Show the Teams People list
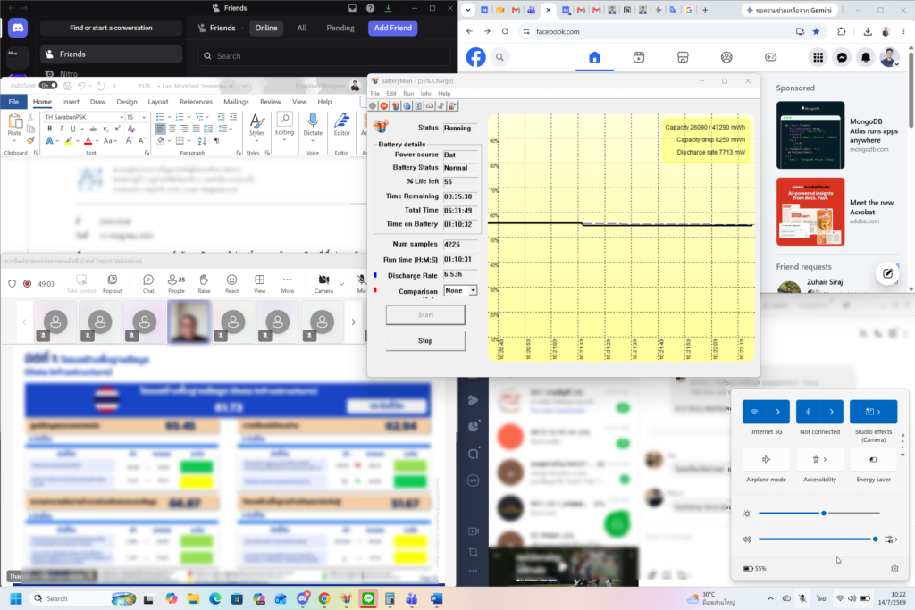Screen dimensions: 915x610 click(x=176, y=283)
